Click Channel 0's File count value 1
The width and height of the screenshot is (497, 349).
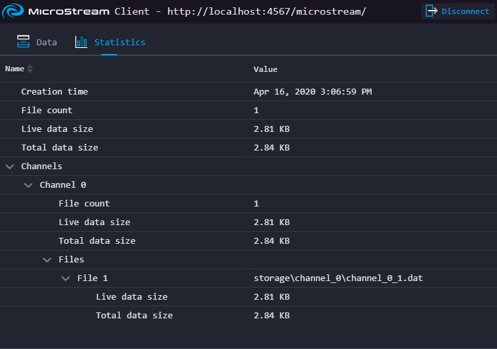(x=256, y=204)
